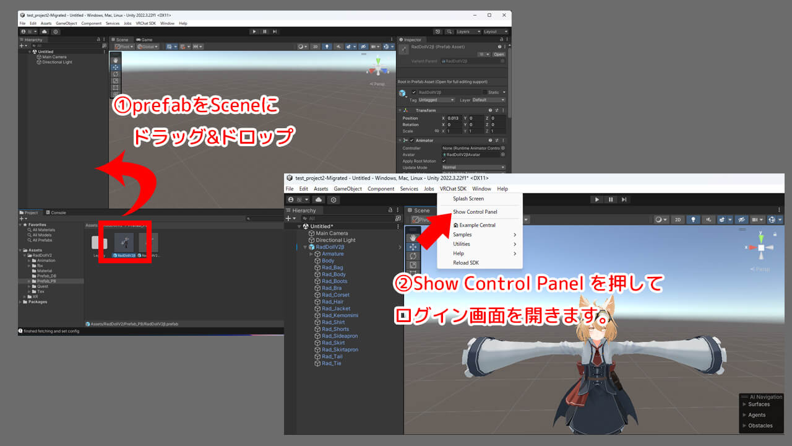Expand the Armature item in the Hierarchy
Viewport: 792px width, 446px height.
click(x=311, y=254)
